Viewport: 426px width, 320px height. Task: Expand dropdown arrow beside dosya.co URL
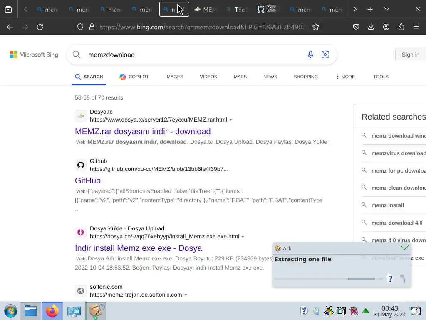point(243,237)
